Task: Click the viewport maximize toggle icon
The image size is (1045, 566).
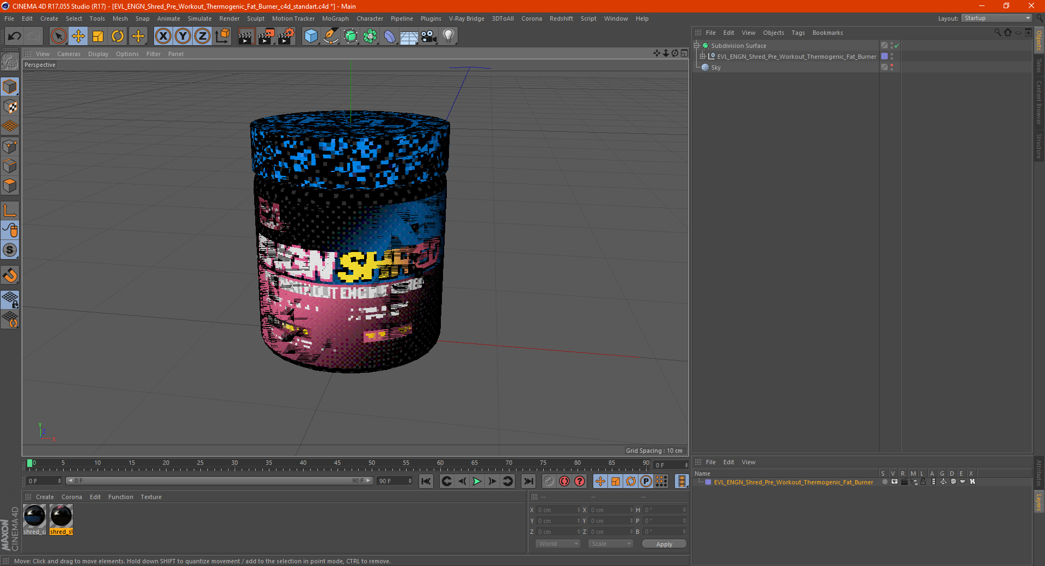Action: 684,53
